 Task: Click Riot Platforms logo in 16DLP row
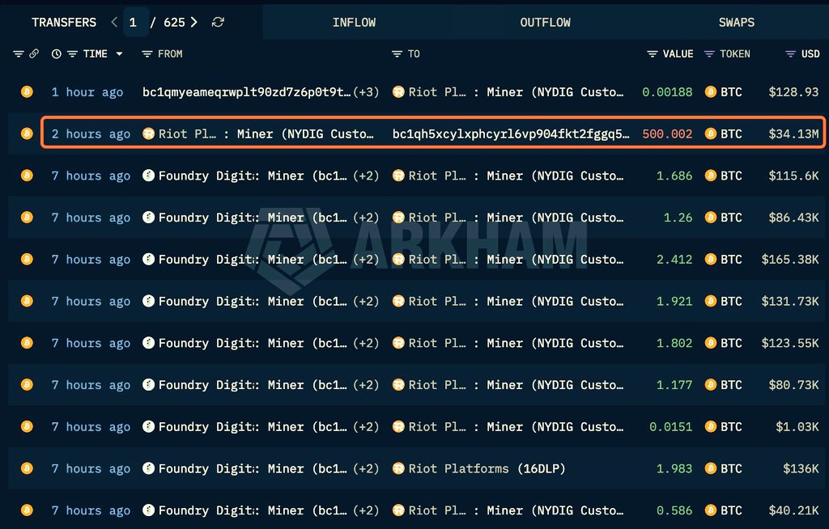point(398,468)
